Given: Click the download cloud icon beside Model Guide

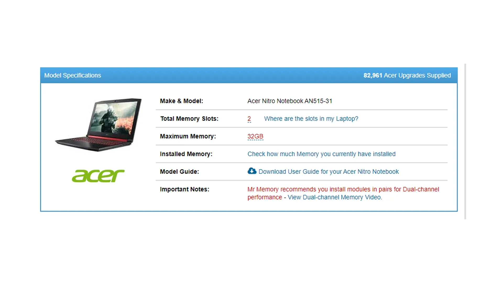Looking at the screenshot, I should coord(251,171).
